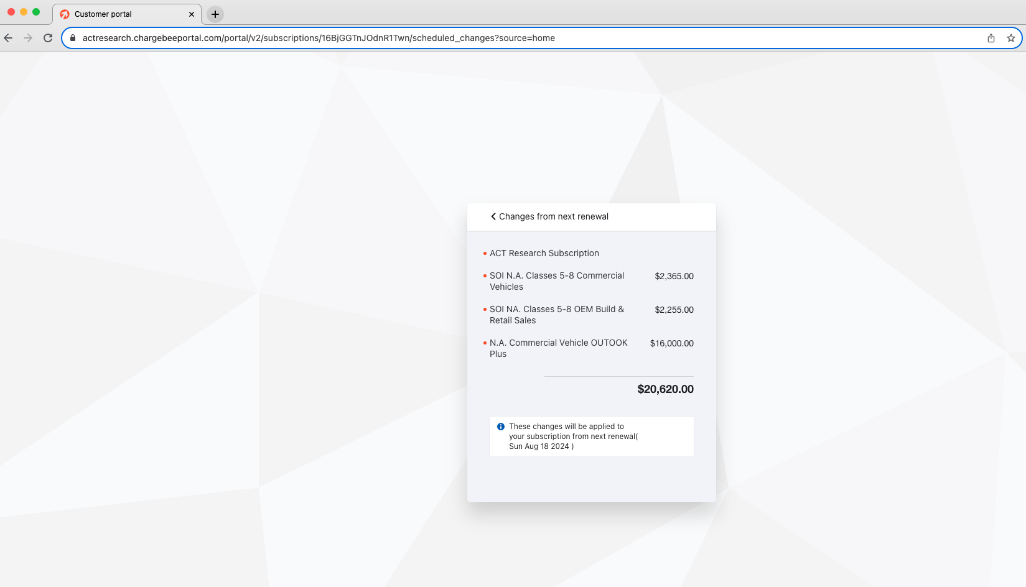Click the Chargebee favicon on tab

[65, 14]
